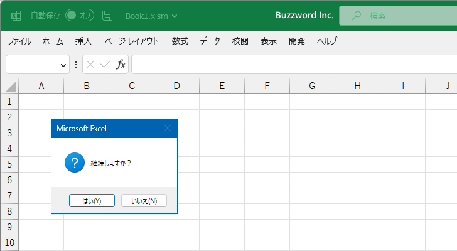Image resolution: width=457 pixels, height=251 pixels.
Task: Close the Microsoft Excel dialog with X
Action: (168, 128)
